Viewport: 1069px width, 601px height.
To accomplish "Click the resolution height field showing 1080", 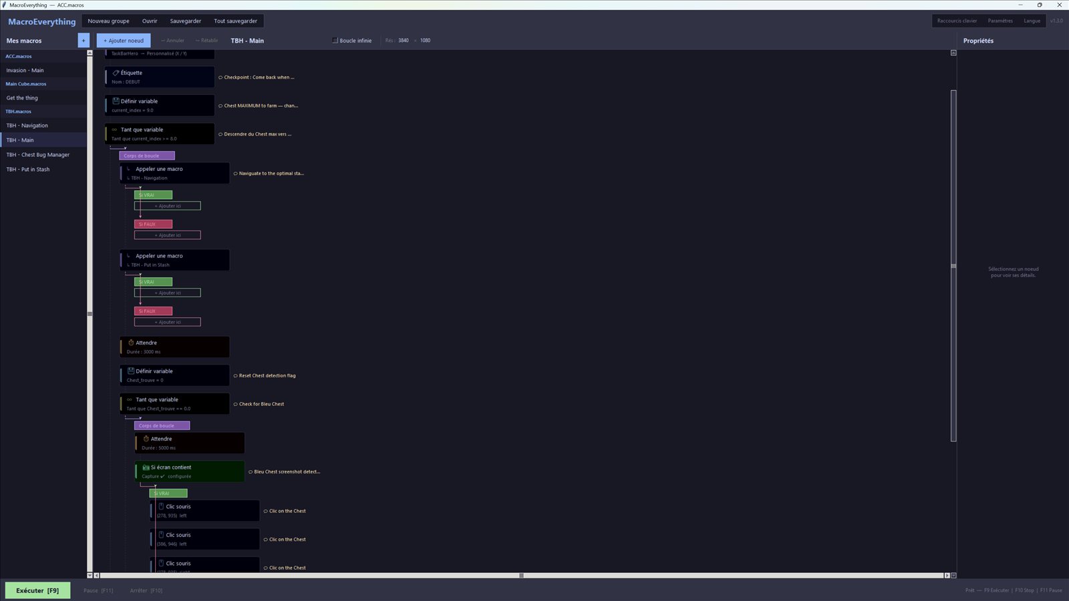I will (425, 41).
